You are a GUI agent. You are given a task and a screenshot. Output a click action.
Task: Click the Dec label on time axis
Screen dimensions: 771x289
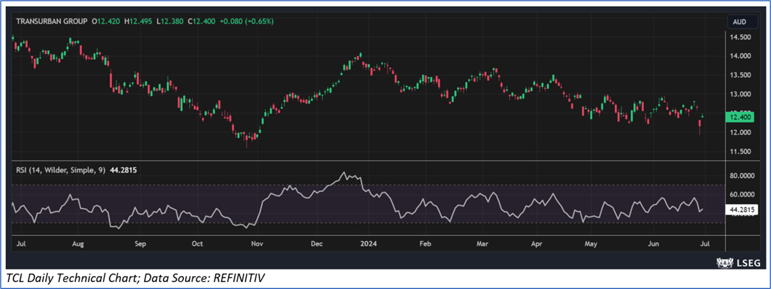coord(317,244)
